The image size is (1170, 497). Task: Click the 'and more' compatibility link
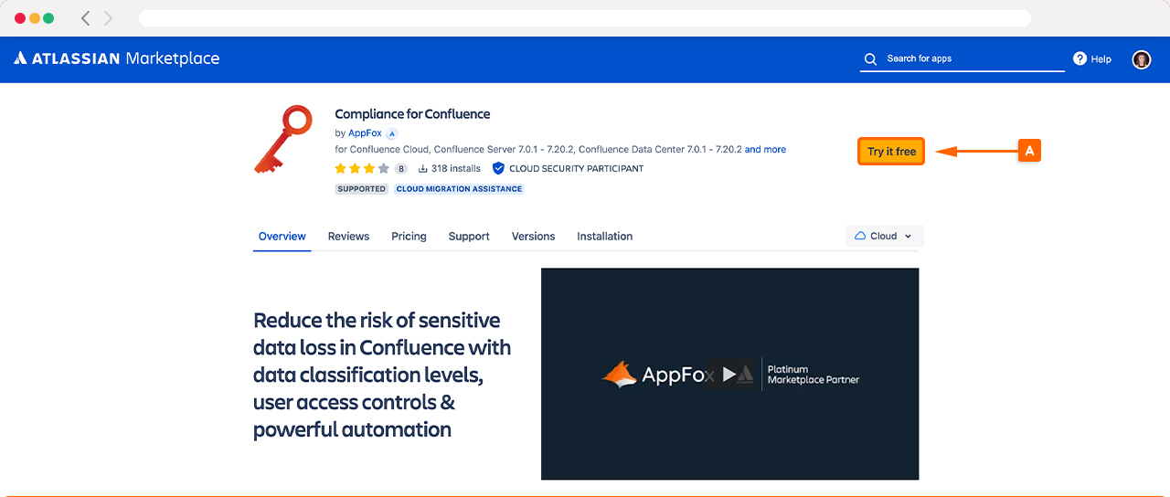tap(765, 150)
